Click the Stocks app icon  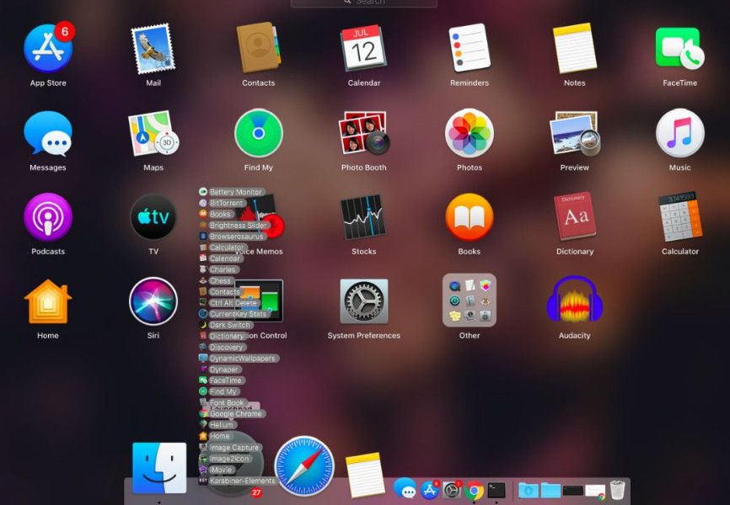tap(363, 217)
